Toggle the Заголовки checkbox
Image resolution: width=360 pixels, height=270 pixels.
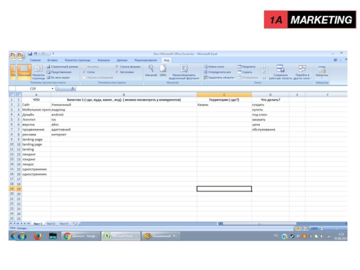pos(117,72)
